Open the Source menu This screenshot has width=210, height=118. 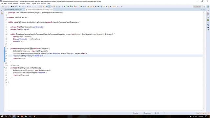10,4
